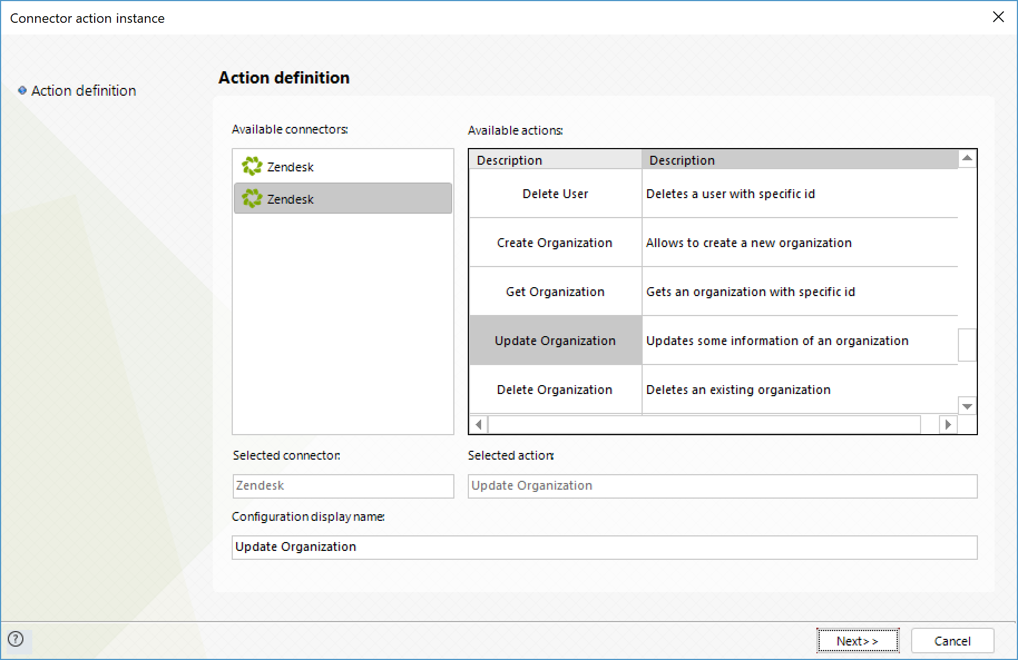Close the Connector action instance dialog
1018x660 pixels.
click(x=998, y=17)
